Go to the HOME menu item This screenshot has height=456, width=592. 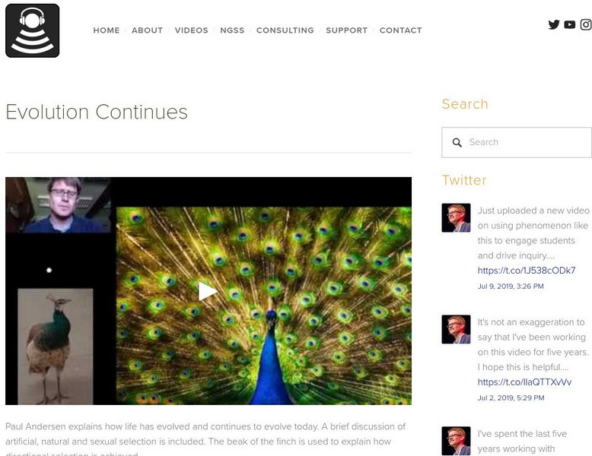107,30
